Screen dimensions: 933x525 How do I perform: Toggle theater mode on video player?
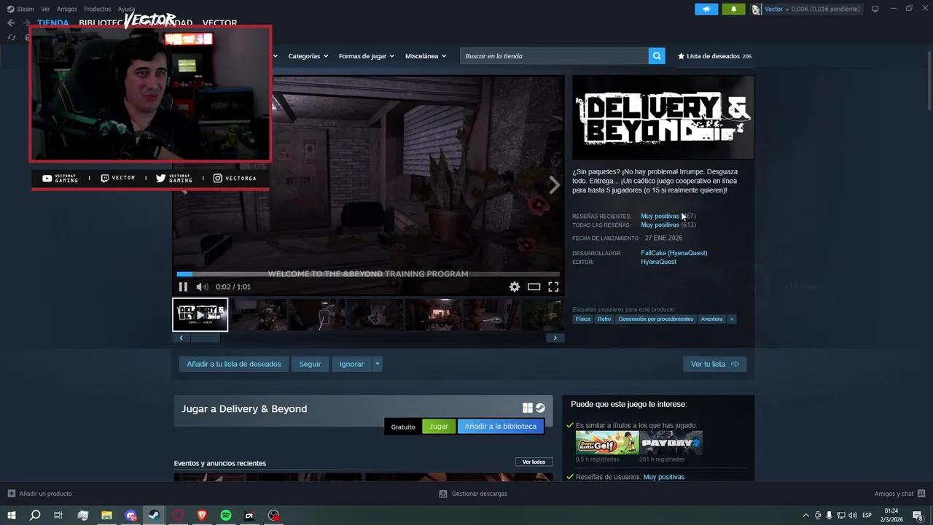pos(534,287)
